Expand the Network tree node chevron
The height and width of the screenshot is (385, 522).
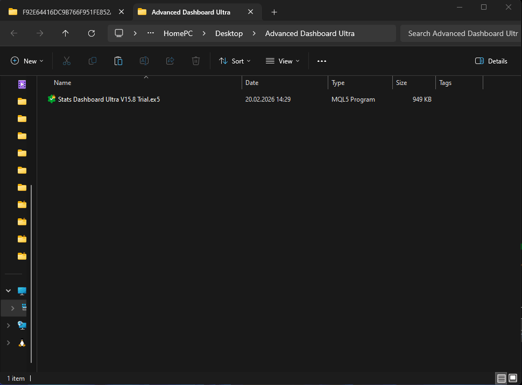(8, 325)
